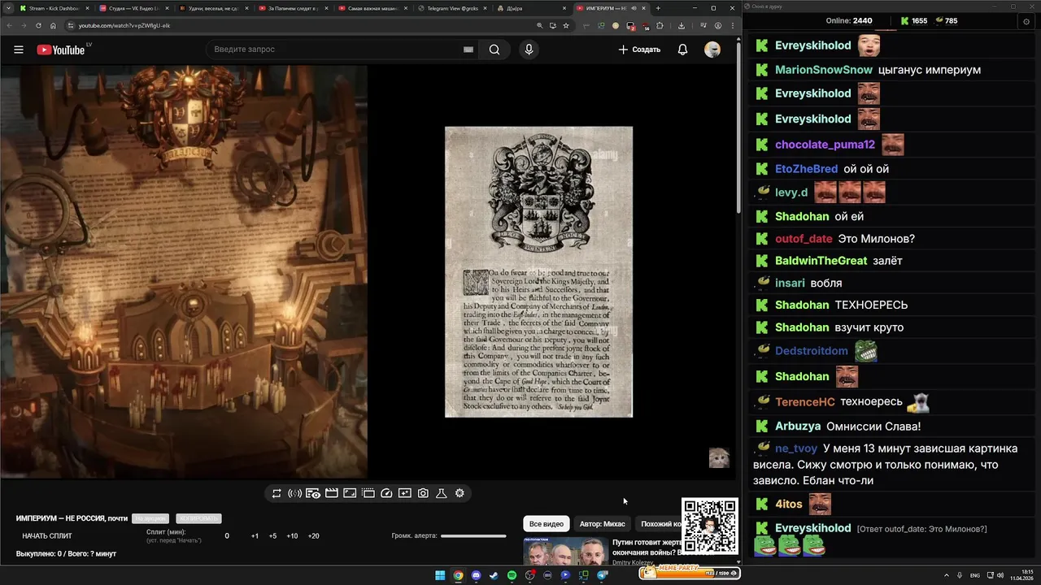
Task: Open Spotify from the taskbar
Action: click(512, 575)
